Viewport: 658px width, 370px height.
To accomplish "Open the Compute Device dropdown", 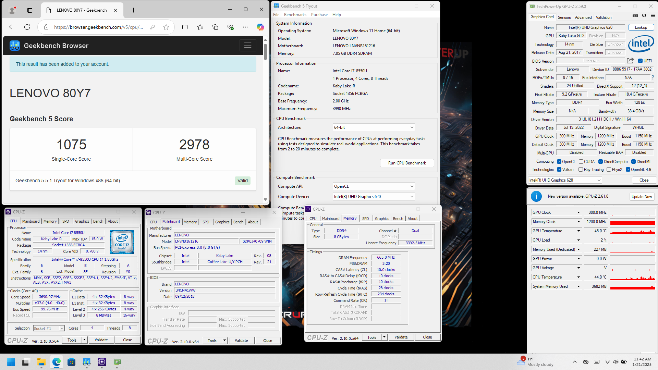I will 374,197.
